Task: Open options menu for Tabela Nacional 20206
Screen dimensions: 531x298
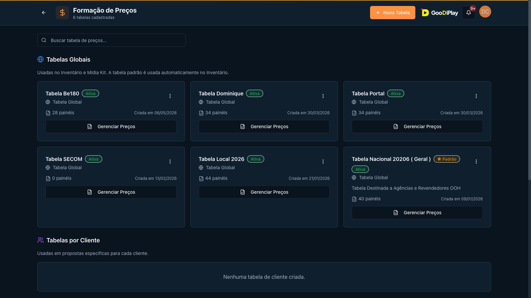Action: [x=476, y=162]
